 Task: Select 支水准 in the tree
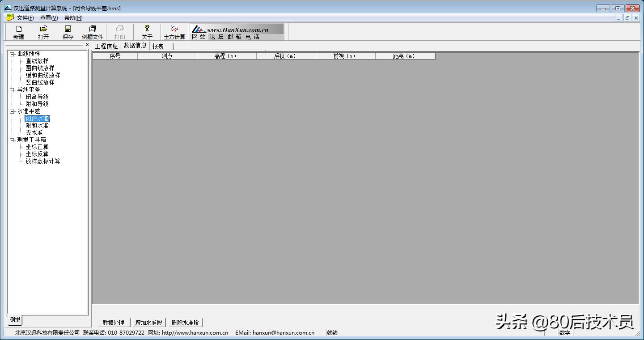click(x=34, y=133)
